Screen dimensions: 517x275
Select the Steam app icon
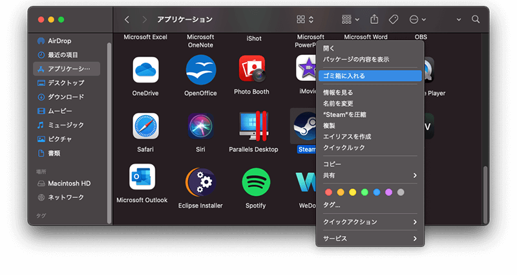click(304, 126)
